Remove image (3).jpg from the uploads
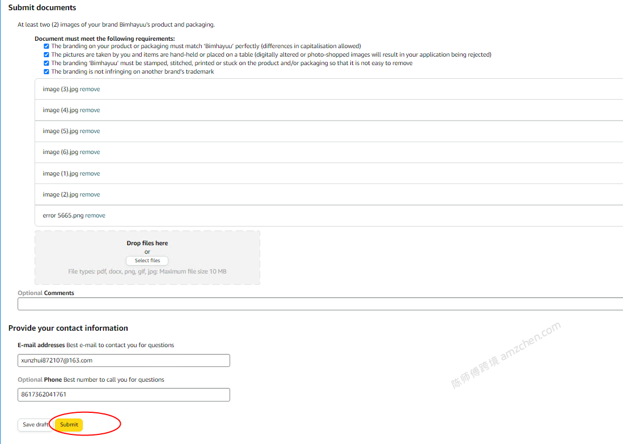 click(90, 89)
